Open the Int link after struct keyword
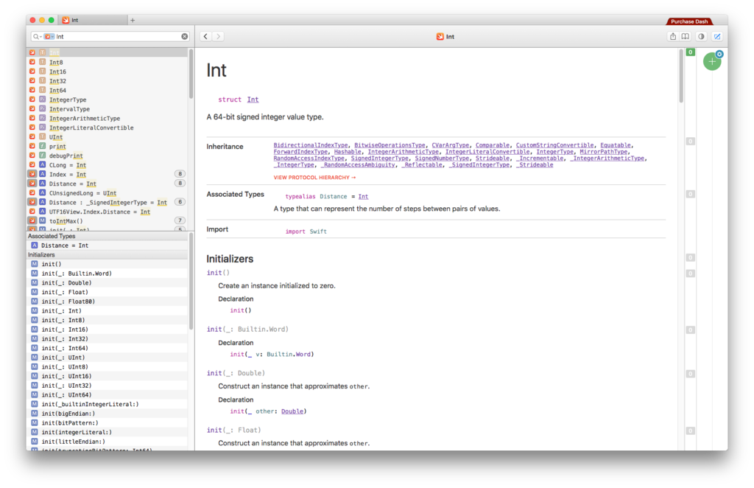754x488 pixels. click(253, 100)
